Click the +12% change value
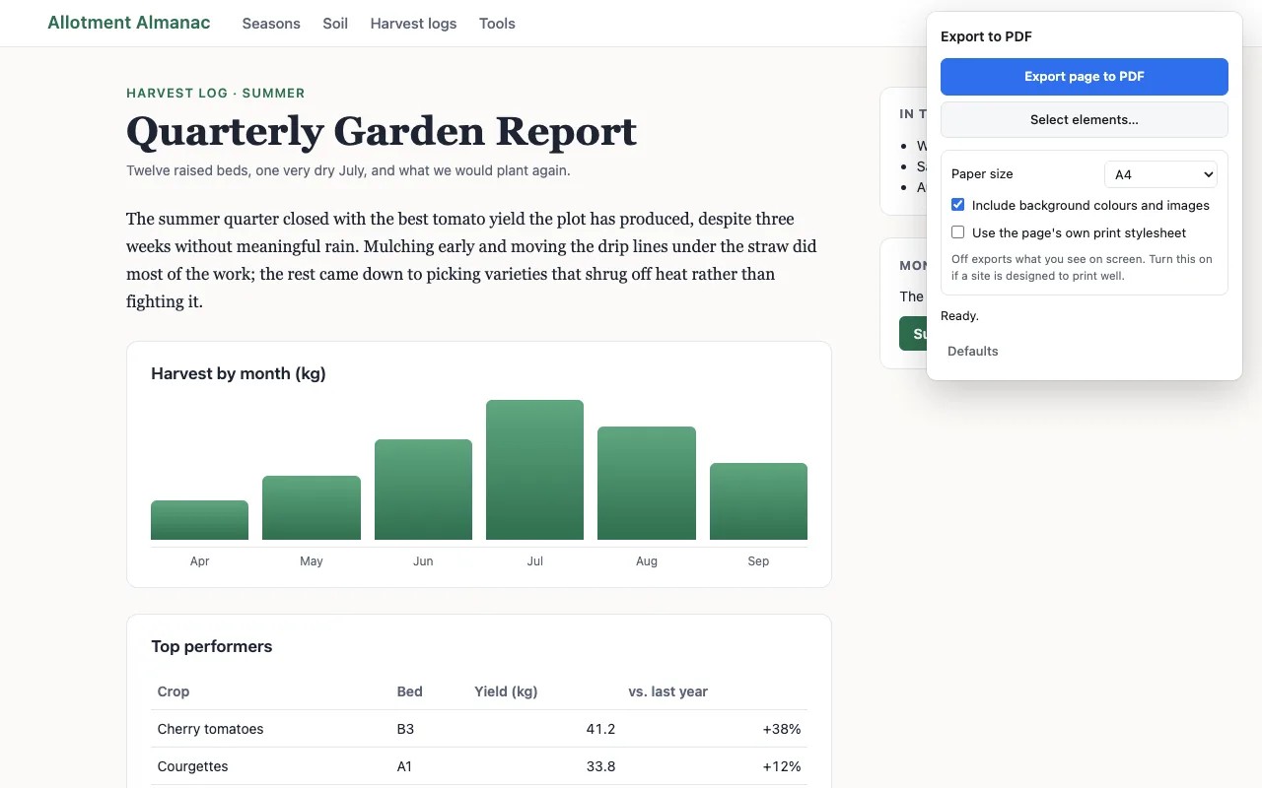The image size is (1262, 788). pos(782,766)
